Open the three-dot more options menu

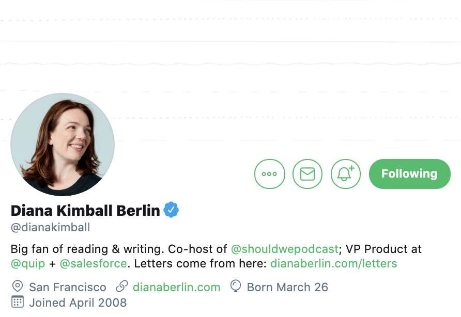click(x=270, y=174)
